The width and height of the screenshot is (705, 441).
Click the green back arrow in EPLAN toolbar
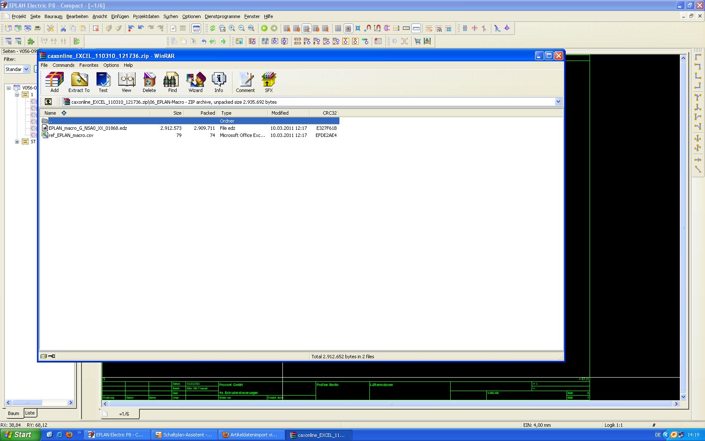pos(264,28)
